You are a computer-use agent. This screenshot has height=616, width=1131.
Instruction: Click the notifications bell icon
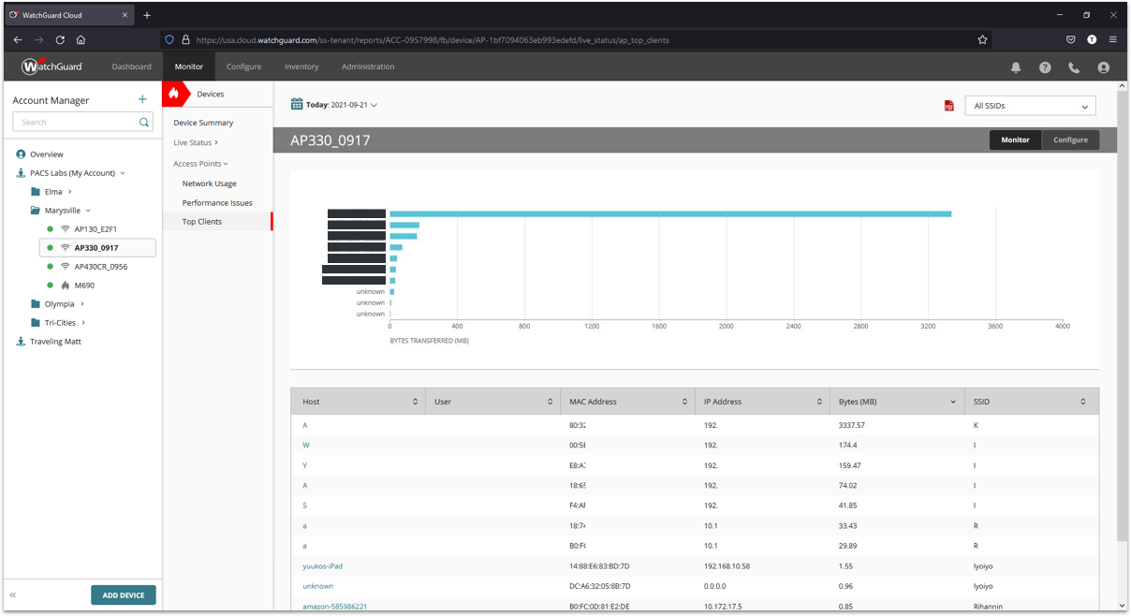pyautogui.click(x=1016, y=67)
